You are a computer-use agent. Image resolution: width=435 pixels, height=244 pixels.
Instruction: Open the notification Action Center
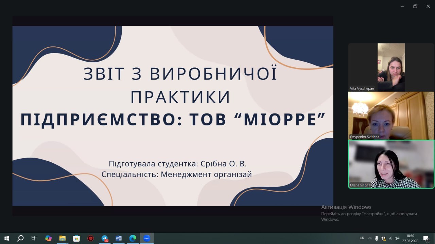click(x=426, y=238)
